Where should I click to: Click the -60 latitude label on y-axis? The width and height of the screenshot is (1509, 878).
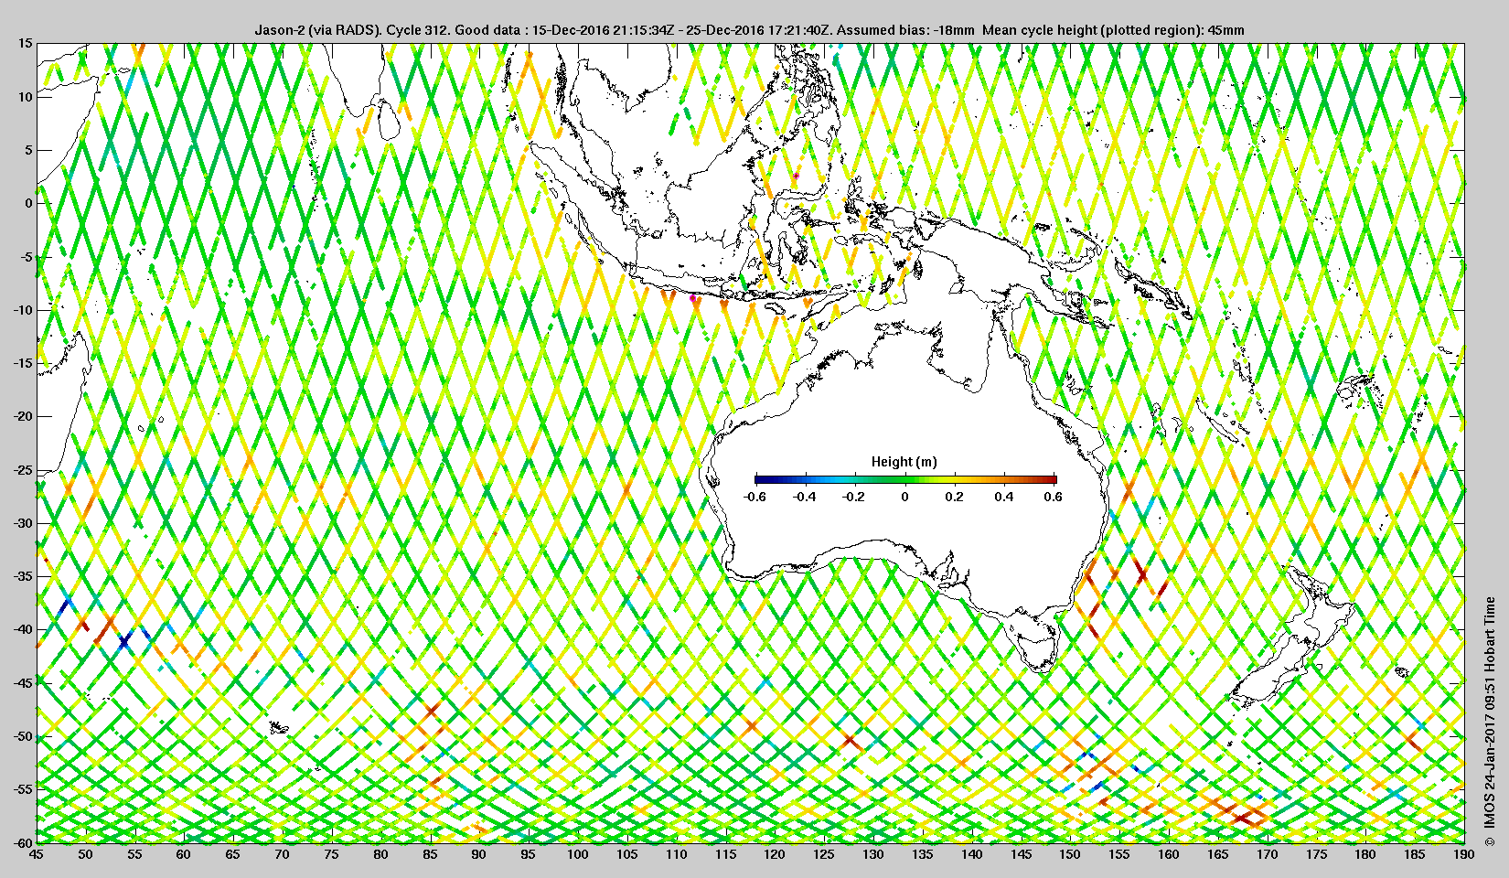(x=23, y=842)
